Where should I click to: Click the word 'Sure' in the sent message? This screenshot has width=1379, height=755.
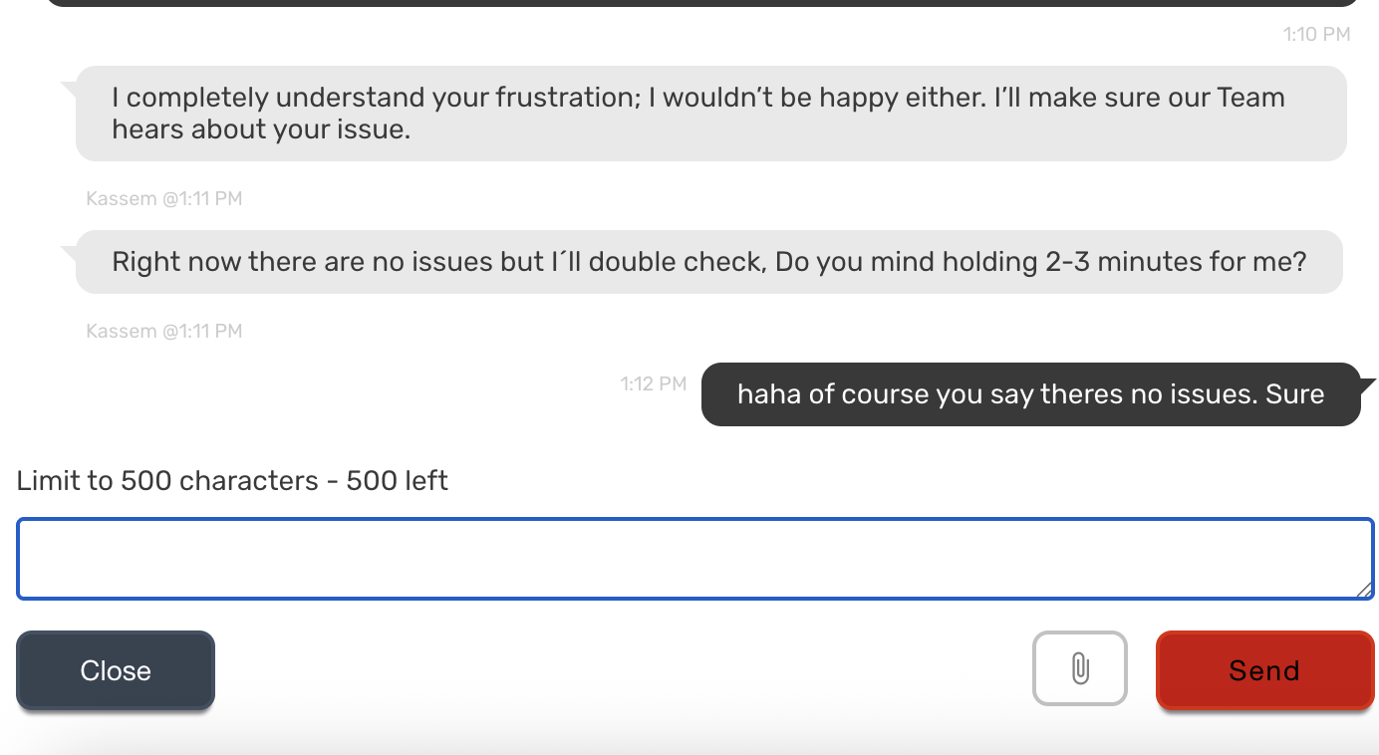[1294, 394]
